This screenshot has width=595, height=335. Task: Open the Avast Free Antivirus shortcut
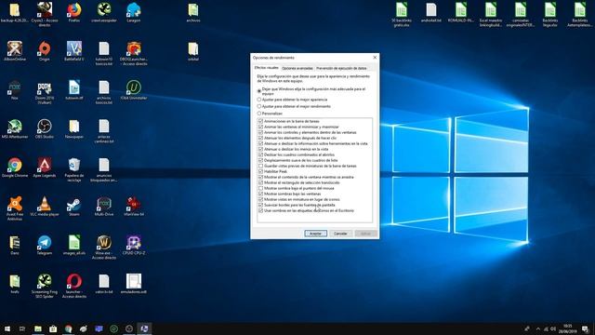(x=15, y=208)
